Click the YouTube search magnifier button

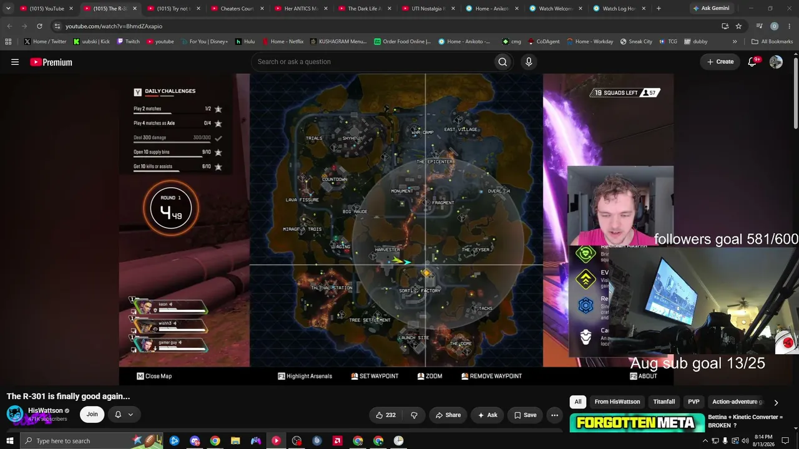[x=502, y=62]
